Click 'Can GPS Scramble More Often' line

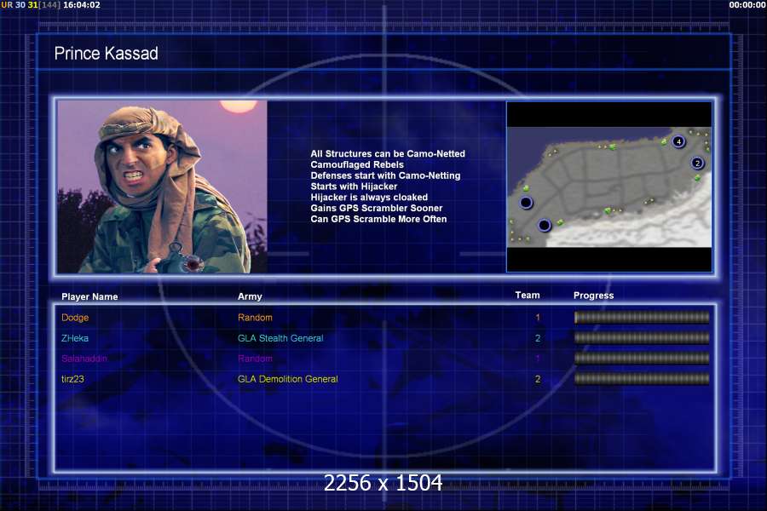pos(378,219)
